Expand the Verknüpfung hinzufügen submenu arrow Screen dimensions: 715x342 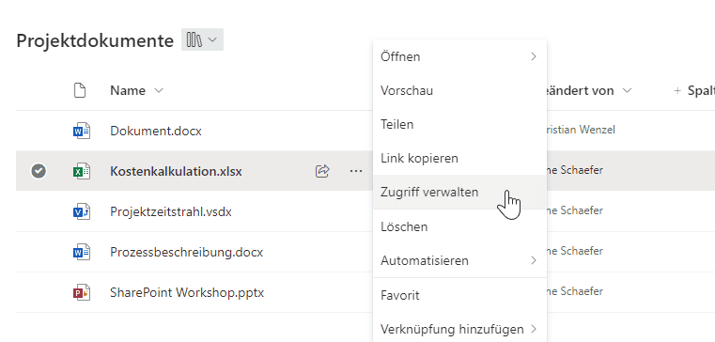tap(534, 329)
